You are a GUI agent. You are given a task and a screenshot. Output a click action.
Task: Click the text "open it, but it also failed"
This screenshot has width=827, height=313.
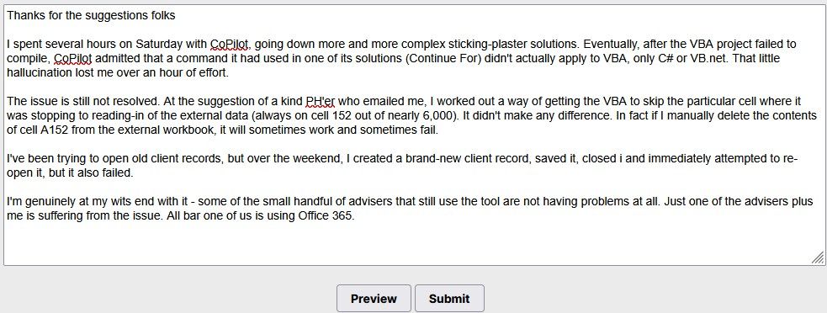coord(70,172)
